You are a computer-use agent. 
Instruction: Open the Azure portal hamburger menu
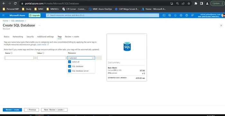coord(4,15)
